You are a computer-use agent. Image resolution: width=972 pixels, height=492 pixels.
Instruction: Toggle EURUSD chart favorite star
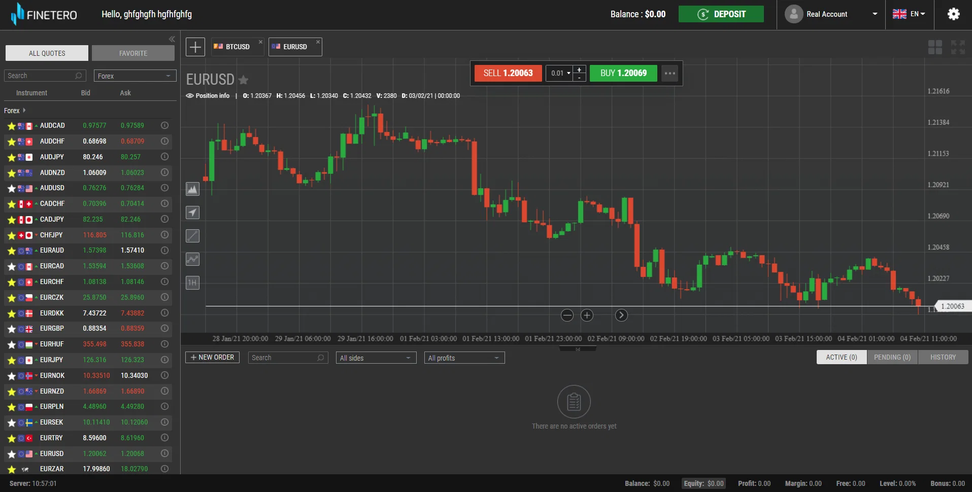coord(243,80)
